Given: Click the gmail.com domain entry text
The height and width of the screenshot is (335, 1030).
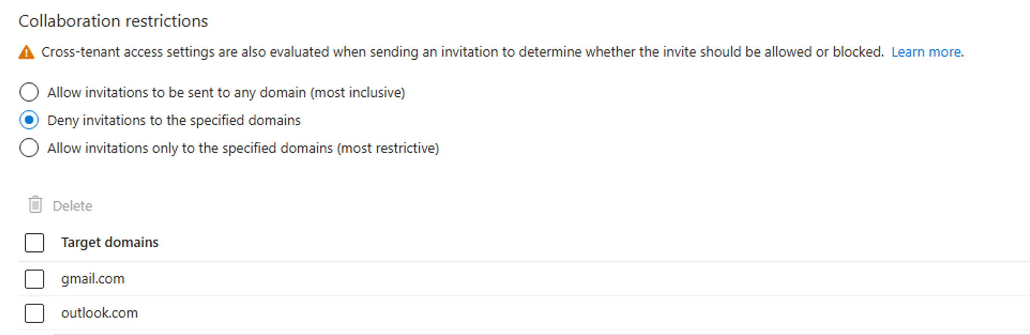Looking at the screenshot, I should [x=93, y=279].
